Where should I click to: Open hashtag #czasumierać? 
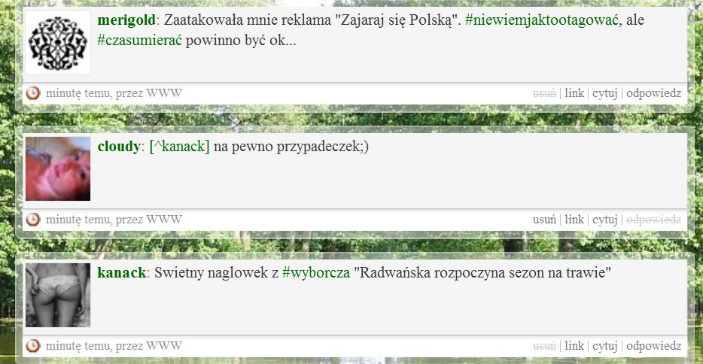139,41
